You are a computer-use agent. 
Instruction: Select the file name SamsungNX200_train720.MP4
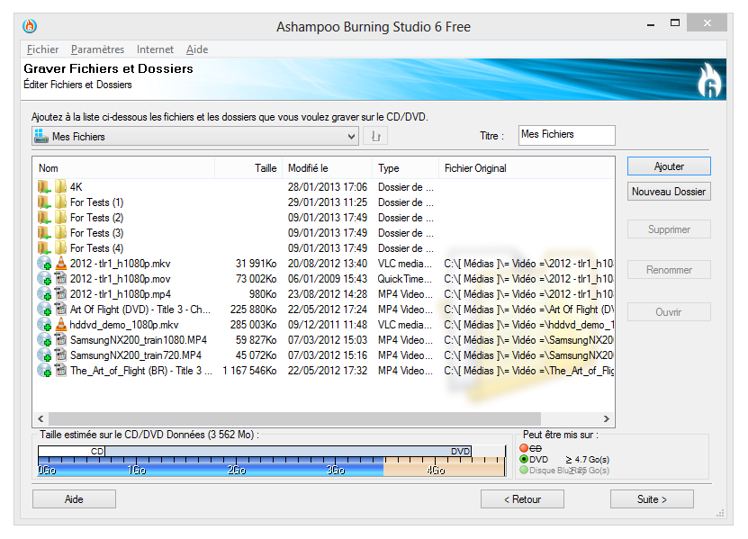click(x=136, y=355)
